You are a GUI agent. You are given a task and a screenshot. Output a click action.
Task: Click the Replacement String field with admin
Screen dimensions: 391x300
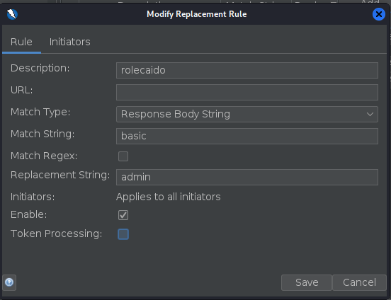point(247,177)
